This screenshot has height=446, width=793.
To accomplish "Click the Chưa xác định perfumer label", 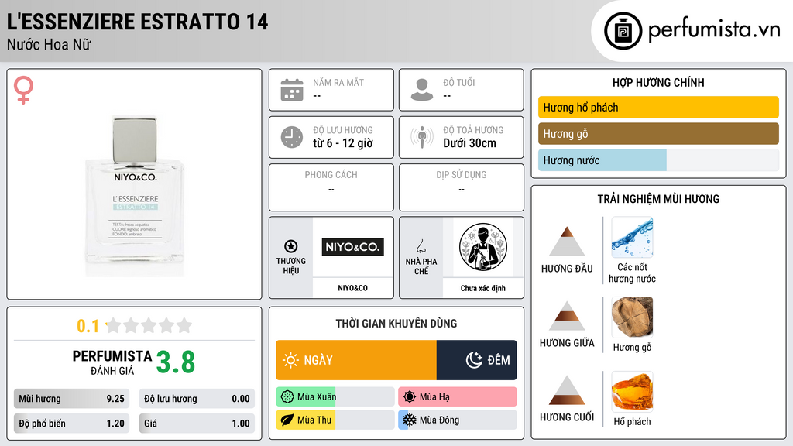I will coord(483,288).
